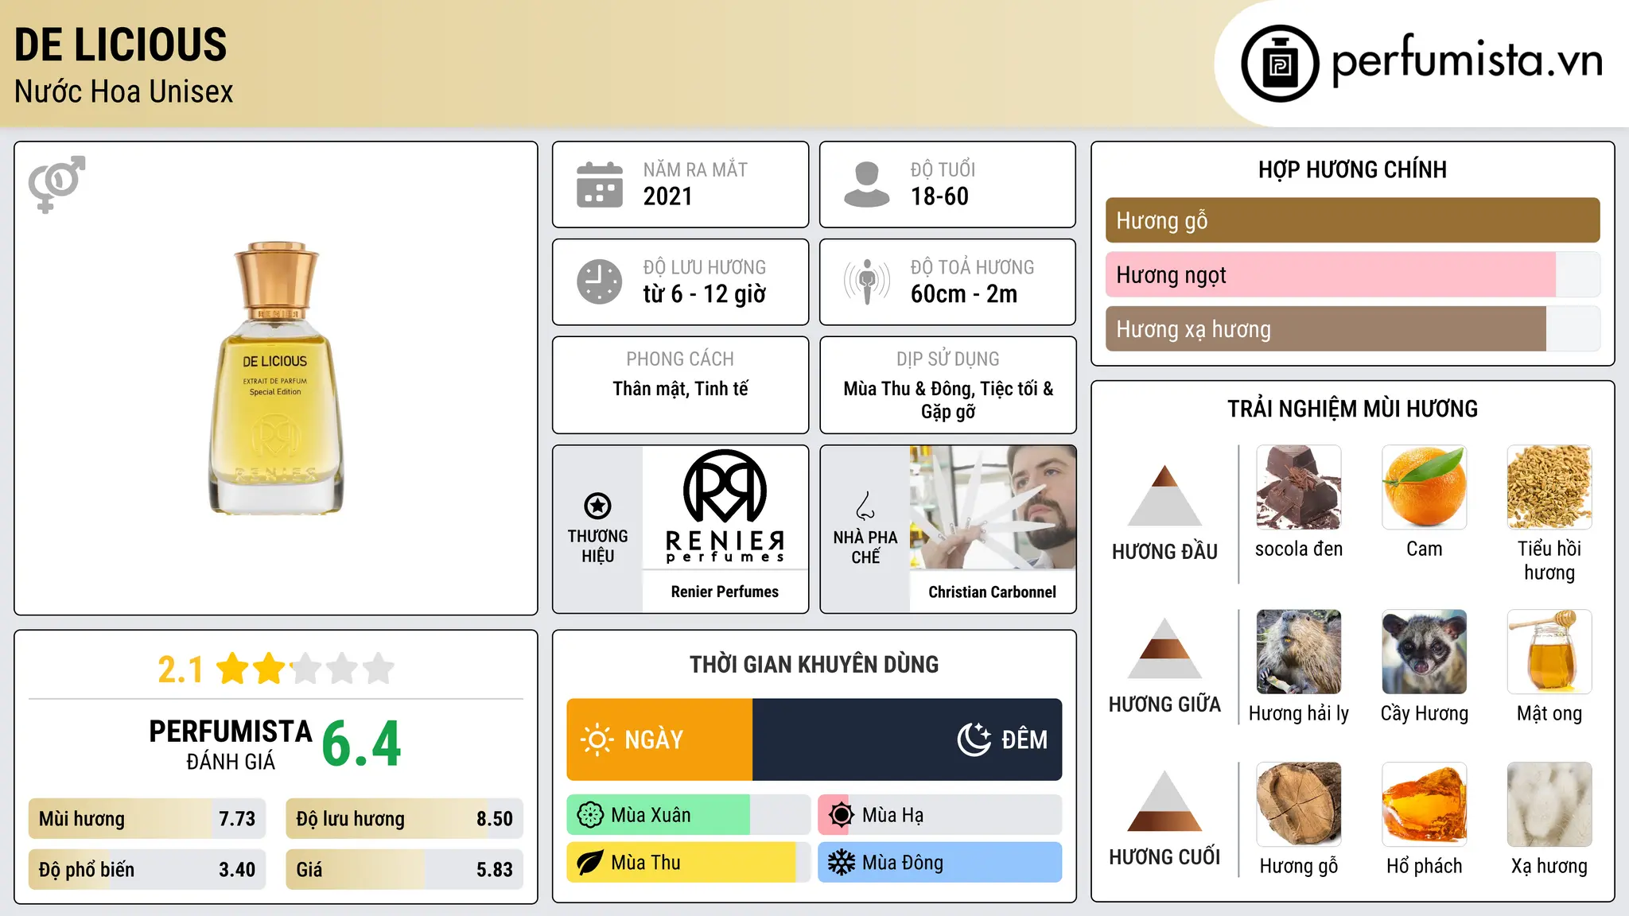Click the leaf icon for Mùa Thu
1629x916 pixels.
(590, 863)
